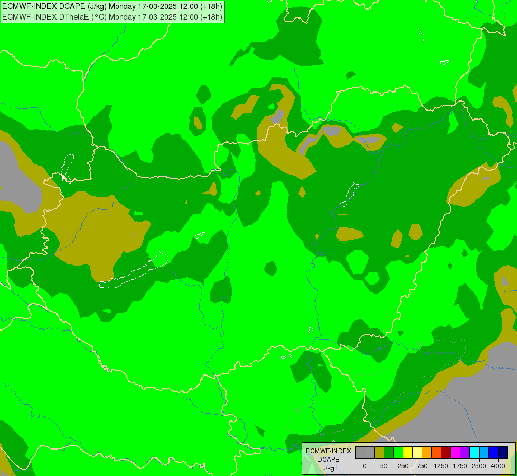This screenshot has width=517, height=476.
Task: Click the 'ECMWF-INDEX' label inside the legend box
Action: (328, 451)
